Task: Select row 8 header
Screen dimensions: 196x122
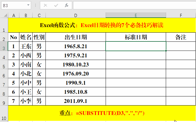Action: (4, 92)
